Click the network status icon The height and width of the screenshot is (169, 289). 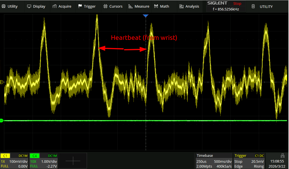click(282, 155)
